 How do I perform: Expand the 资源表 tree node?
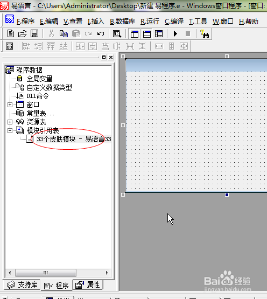tap(10, 122)
